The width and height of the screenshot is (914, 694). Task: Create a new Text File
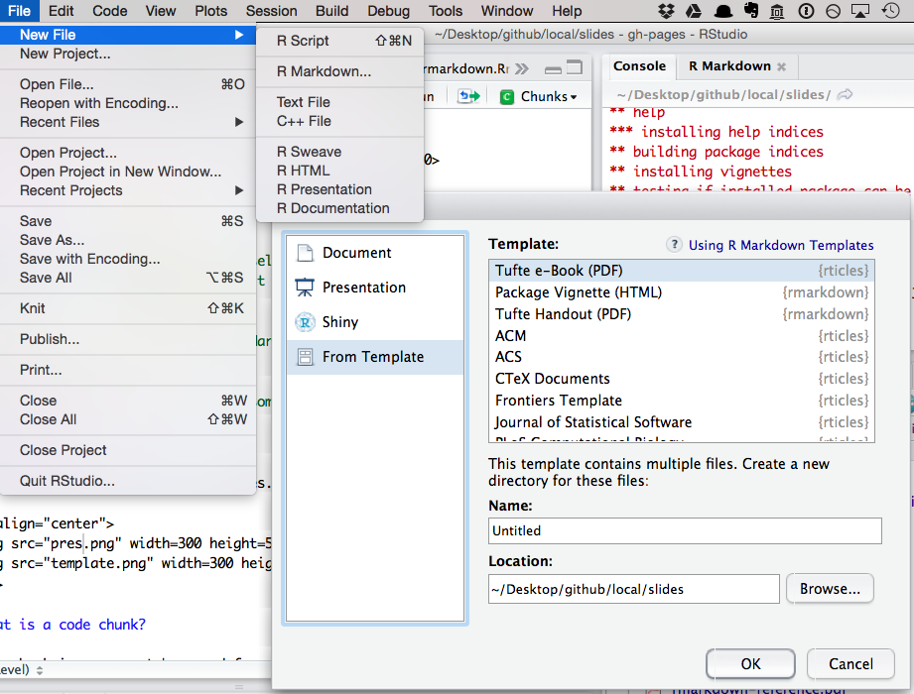(x=339, y=102)
